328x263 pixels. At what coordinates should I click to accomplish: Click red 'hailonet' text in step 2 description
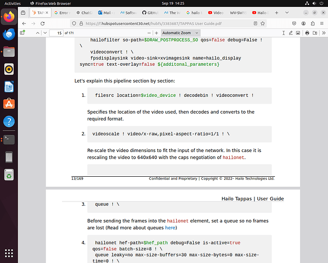(x=233, y=157)
